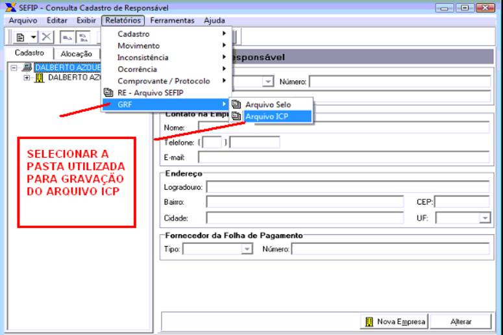Open the UF state dropdown
Screen dimensions: 503x335
(x=485, y=218)
